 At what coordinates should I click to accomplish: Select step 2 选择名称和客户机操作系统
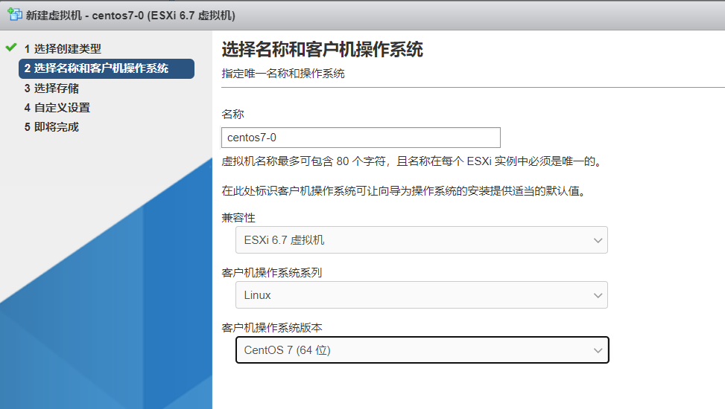[107, 68]
